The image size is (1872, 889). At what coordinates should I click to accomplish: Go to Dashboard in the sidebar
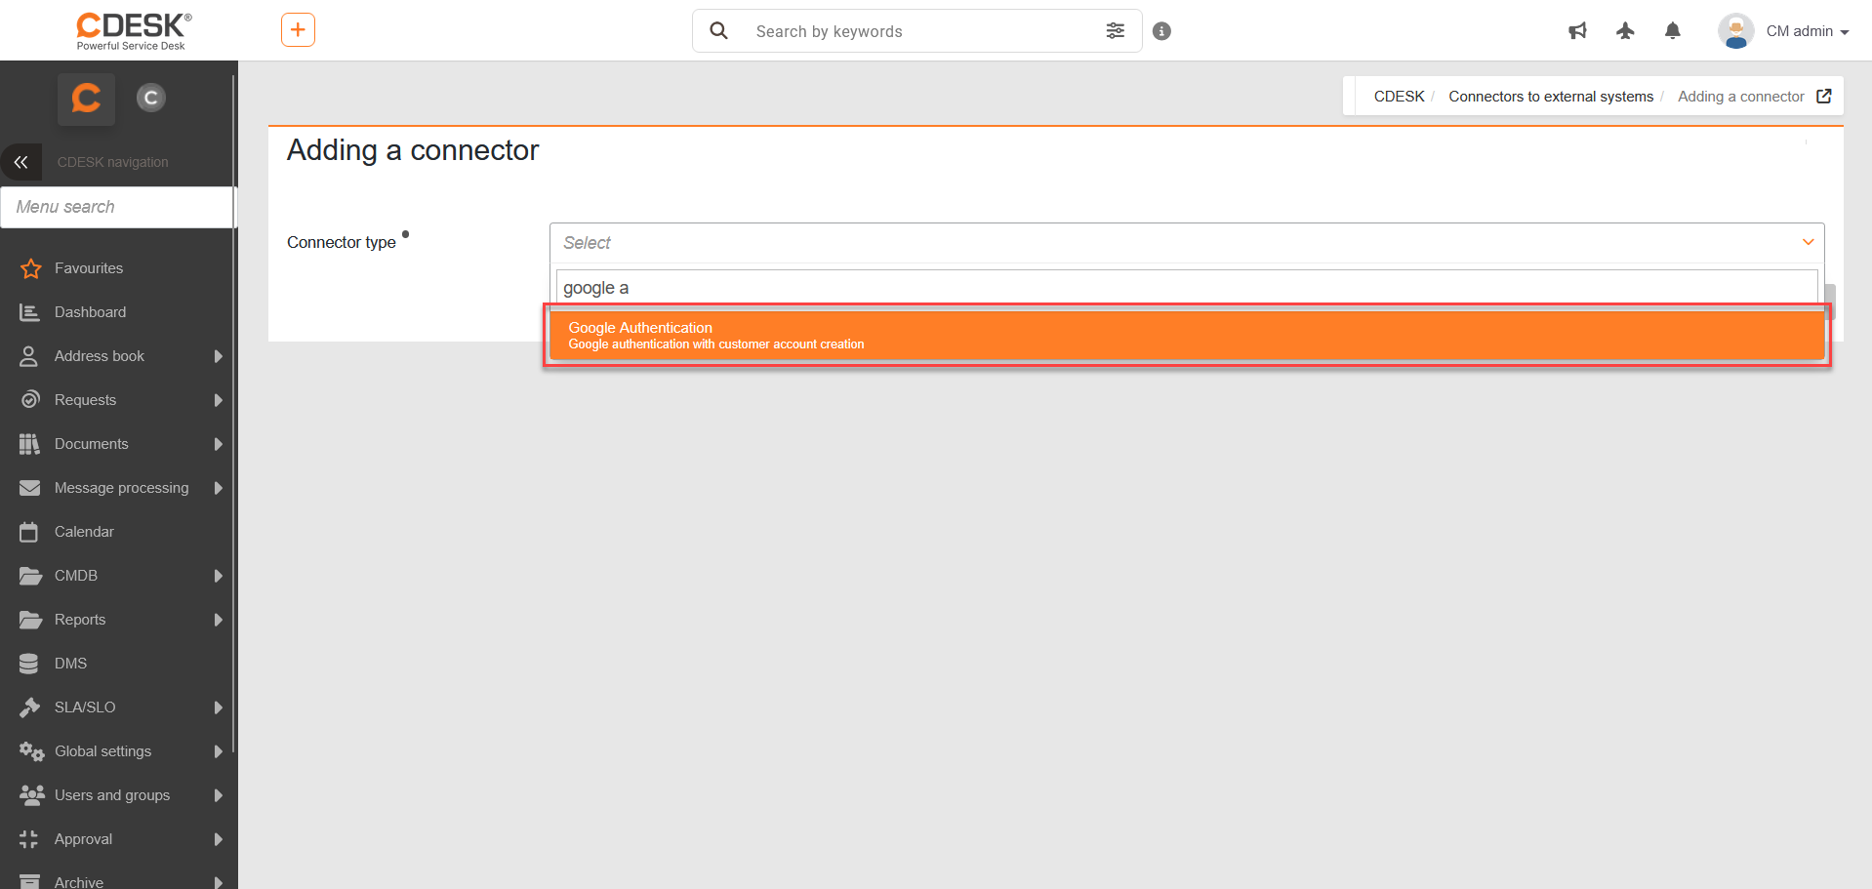tap(90, 312)
